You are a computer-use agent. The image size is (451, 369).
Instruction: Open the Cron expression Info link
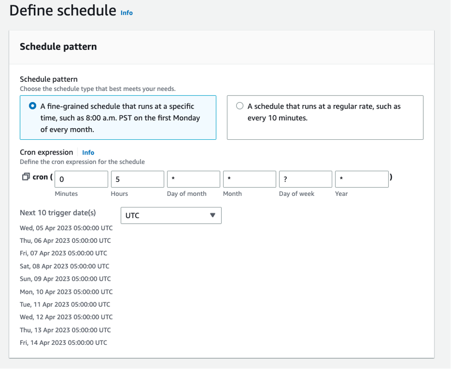coord(88,152)
